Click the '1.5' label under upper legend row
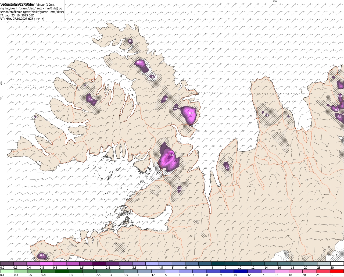 pyautogui.click(x=81, y=268)
